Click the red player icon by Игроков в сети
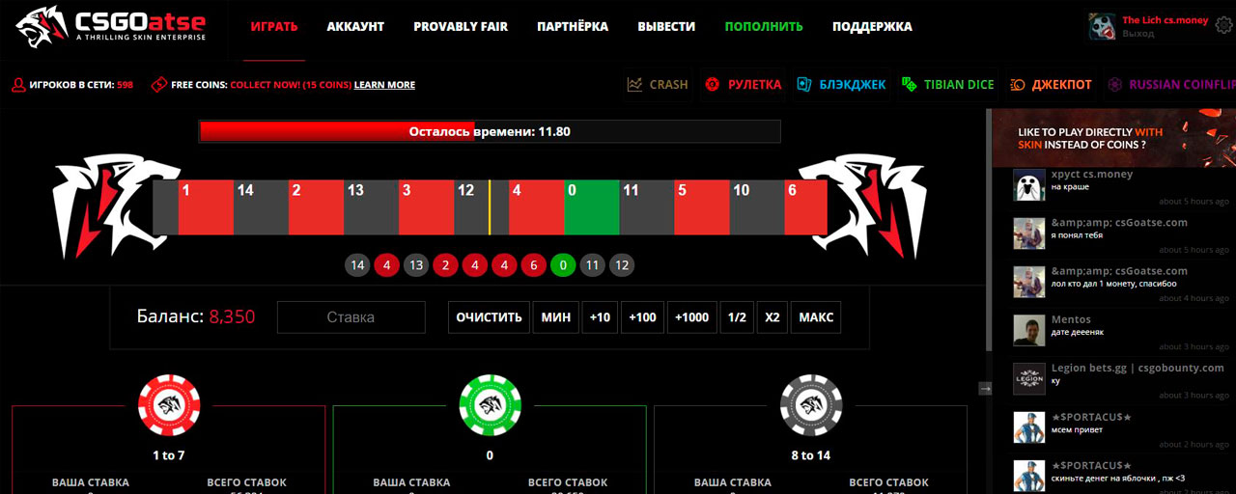The width and height of the screenshot is (1236, 494). tap(17, 85)
